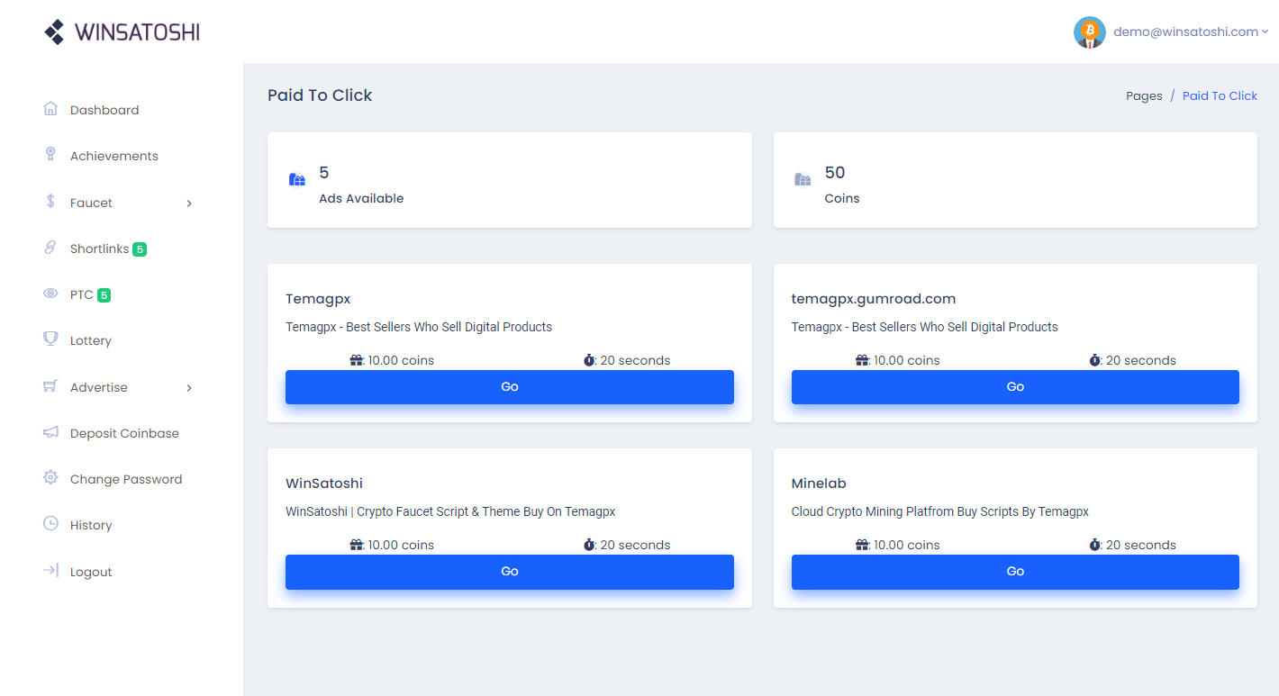Click Go button for Temagpx ad
This screenshot has width=1279, height=696.
click(510, 387)
